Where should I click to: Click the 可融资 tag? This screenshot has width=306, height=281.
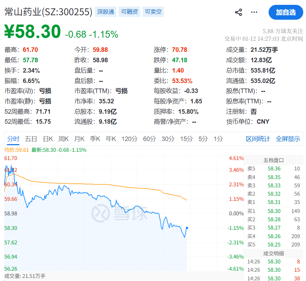[x=129, y=12]
